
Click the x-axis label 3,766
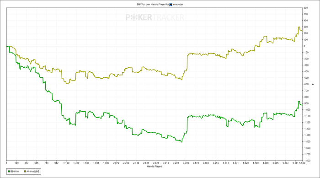tap(206, 163)
